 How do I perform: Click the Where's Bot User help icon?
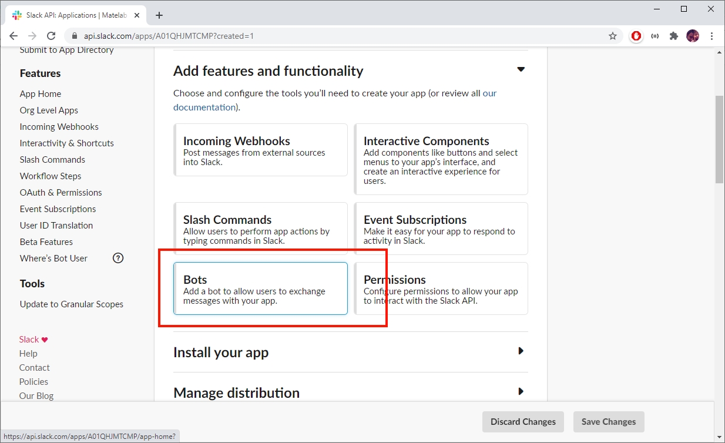pos(118,258)
